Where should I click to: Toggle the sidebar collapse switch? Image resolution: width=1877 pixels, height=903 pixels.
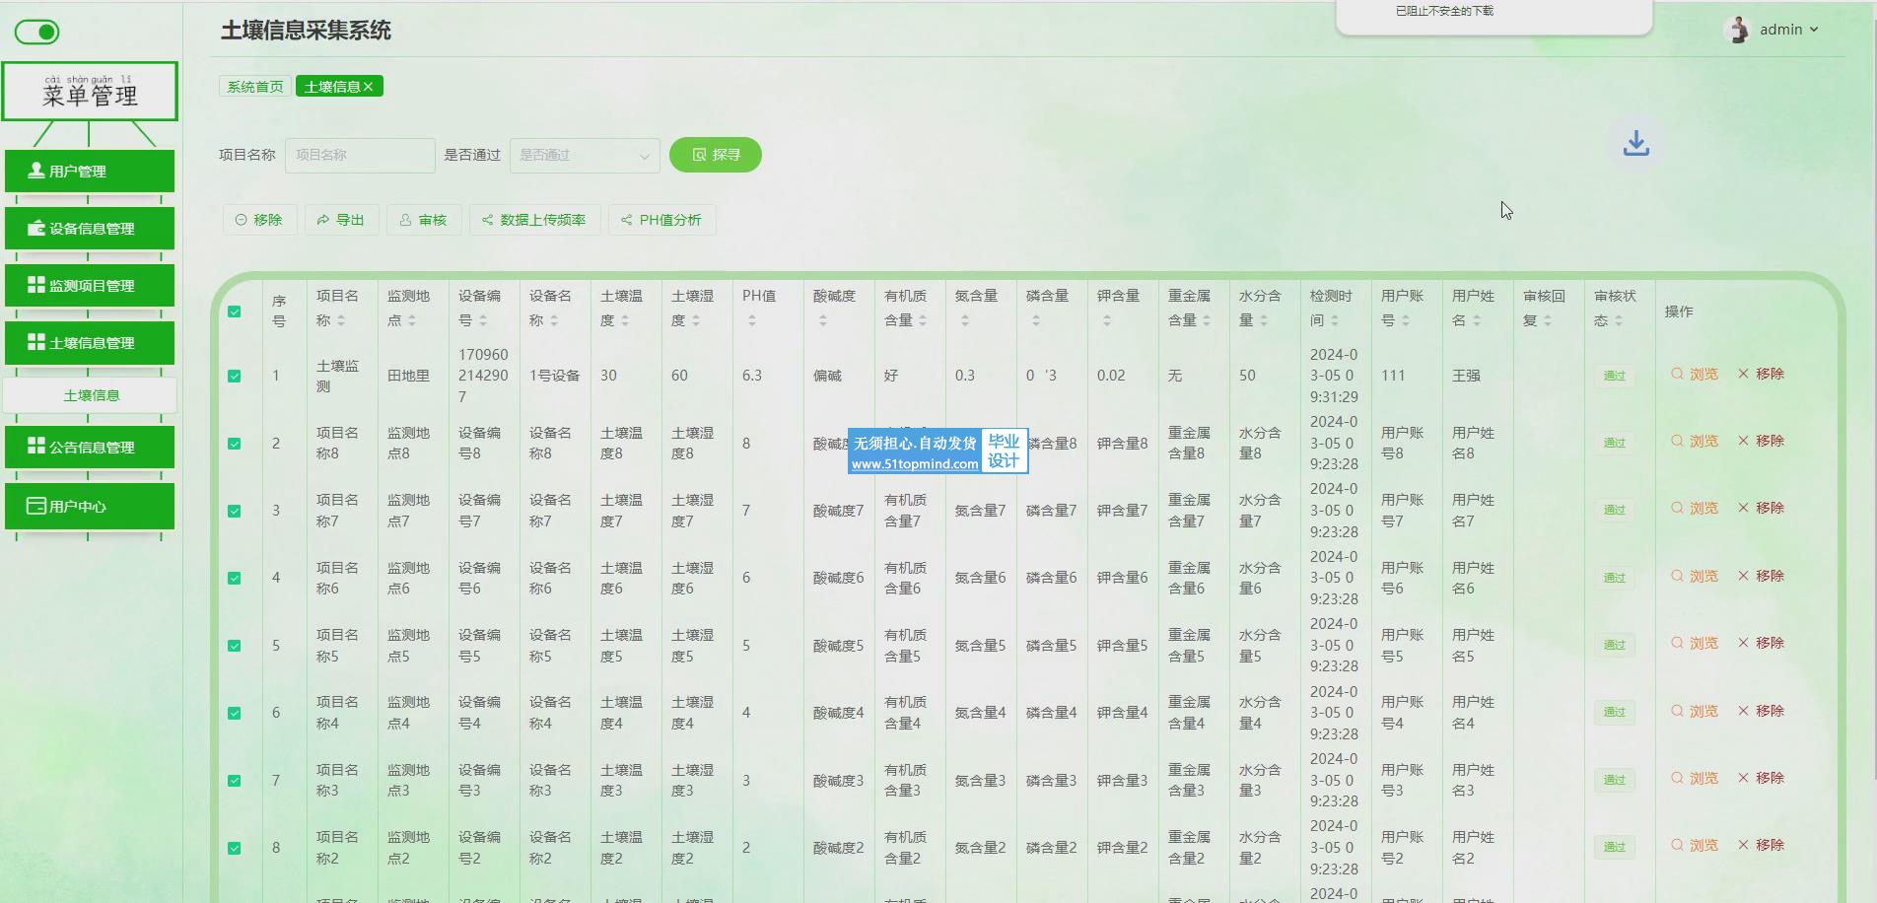tap(37, 33)
